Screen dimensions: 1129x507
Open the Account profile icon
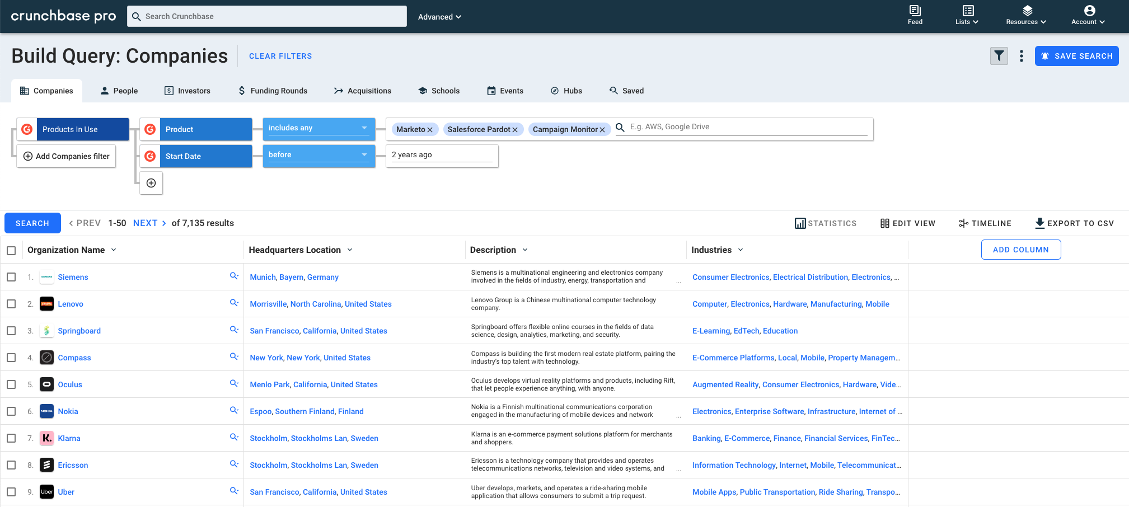pyautogui.click(x=1089, y=11)
